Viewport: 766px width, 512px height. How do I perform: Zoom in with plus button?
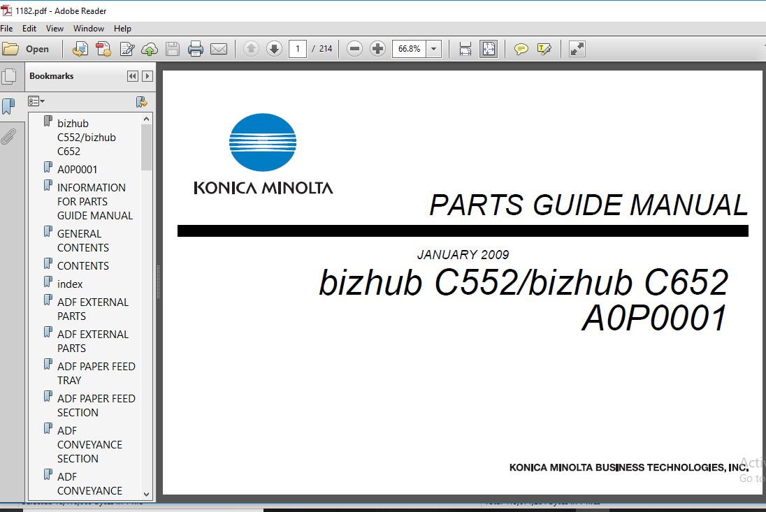(377, 48)
